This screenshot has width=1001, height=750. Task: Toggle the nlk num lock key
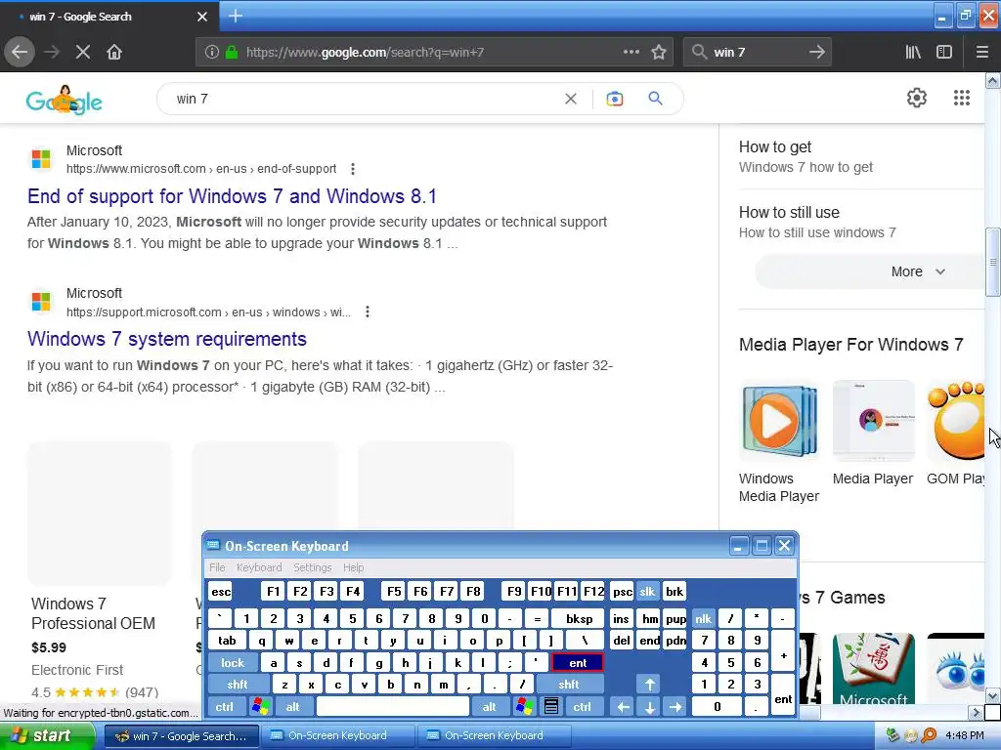coord(704,618)
